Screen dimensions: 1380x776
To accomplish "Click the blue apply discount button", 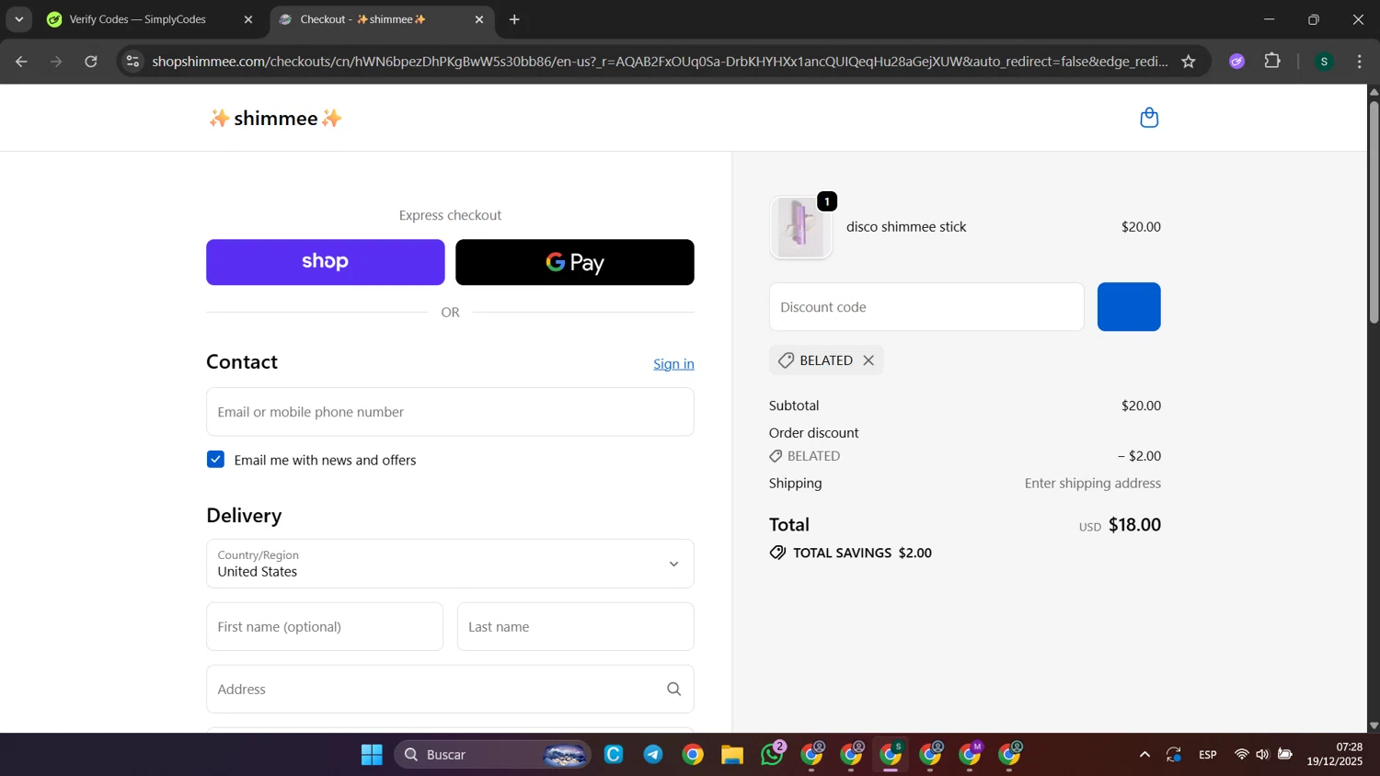I will [1129, 307].
